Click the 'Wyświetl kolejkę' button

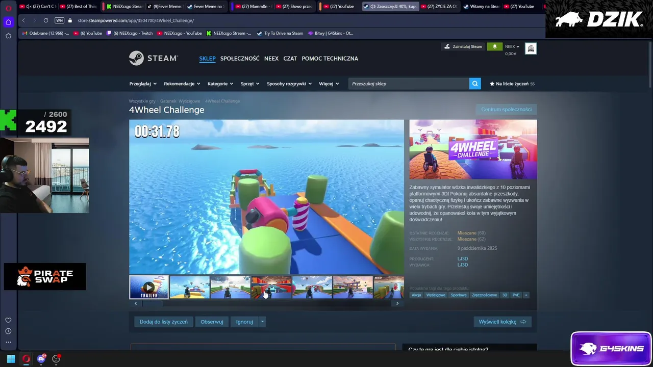click(x=503, y=322)
